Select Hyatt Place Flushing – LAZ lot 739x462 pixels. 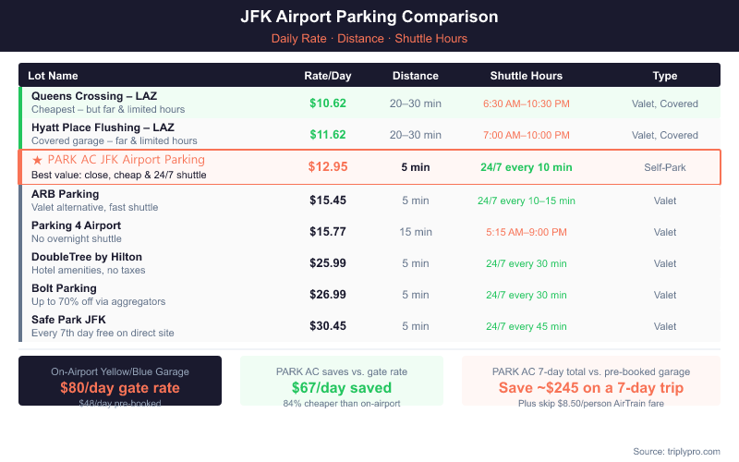click(x=103, y=128)
